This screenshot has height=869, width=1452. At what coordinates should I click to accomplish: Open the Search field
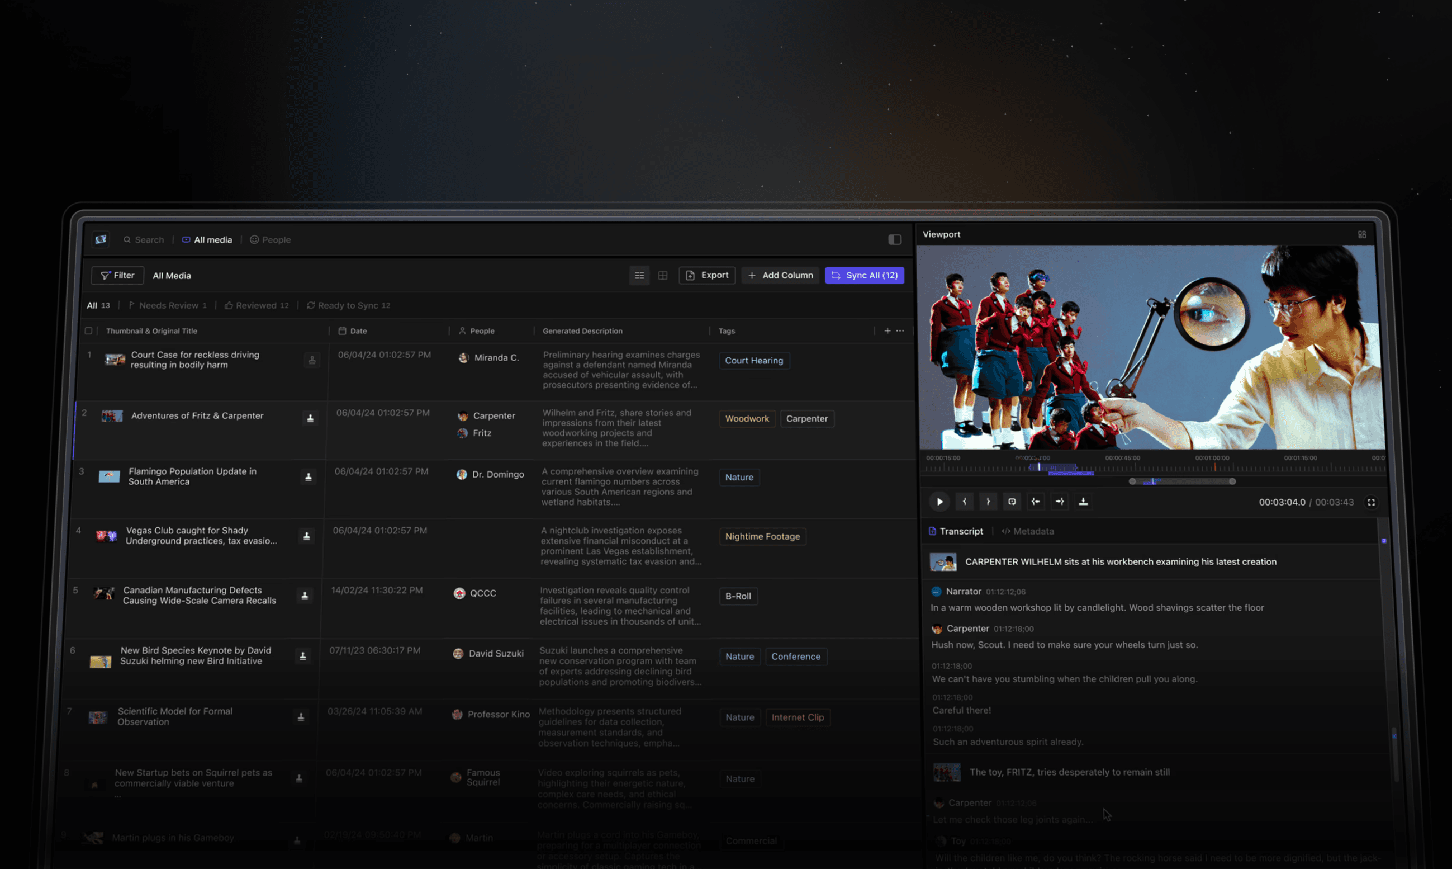click(x=144, y=239)
